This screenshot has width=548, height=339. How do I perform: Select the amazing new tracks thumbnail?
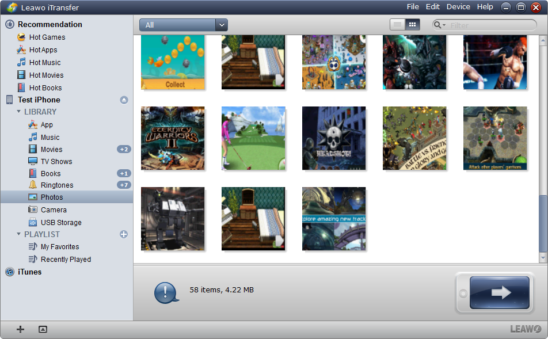tap(334, 219)
